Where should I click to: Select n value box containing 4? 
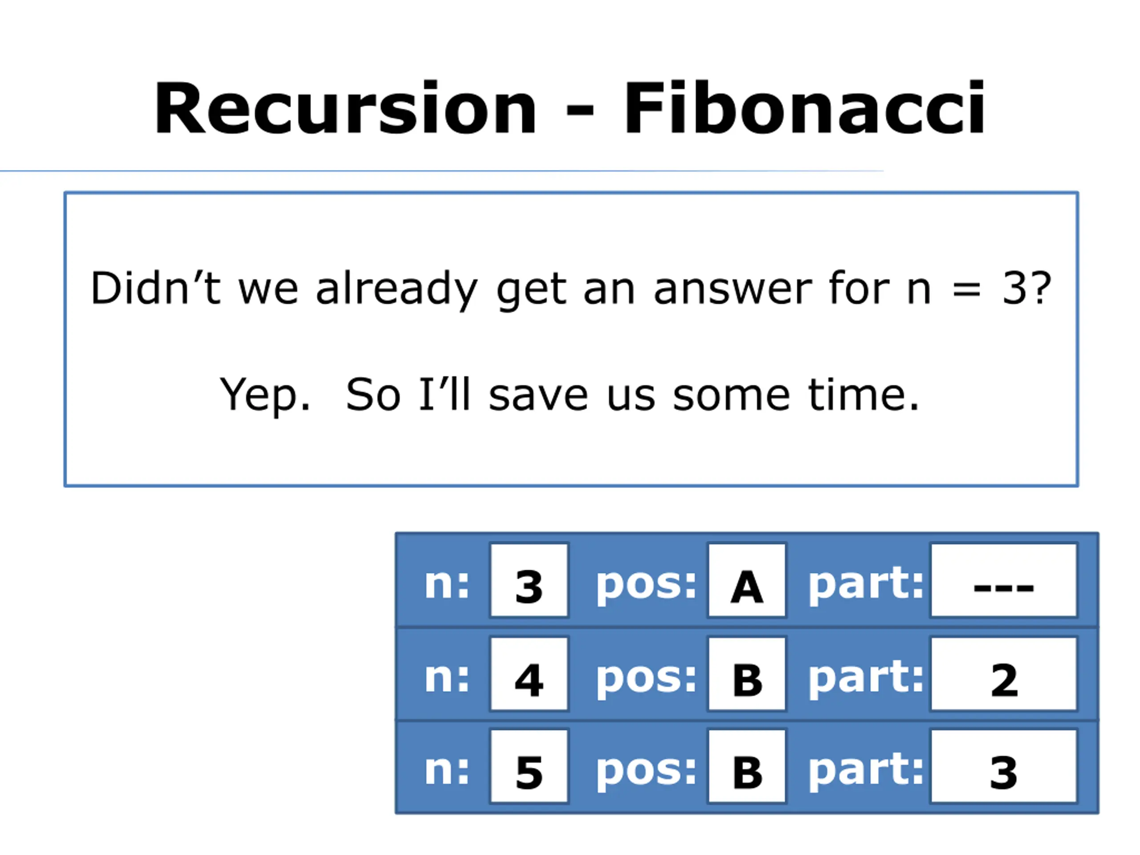coord(529,674)
